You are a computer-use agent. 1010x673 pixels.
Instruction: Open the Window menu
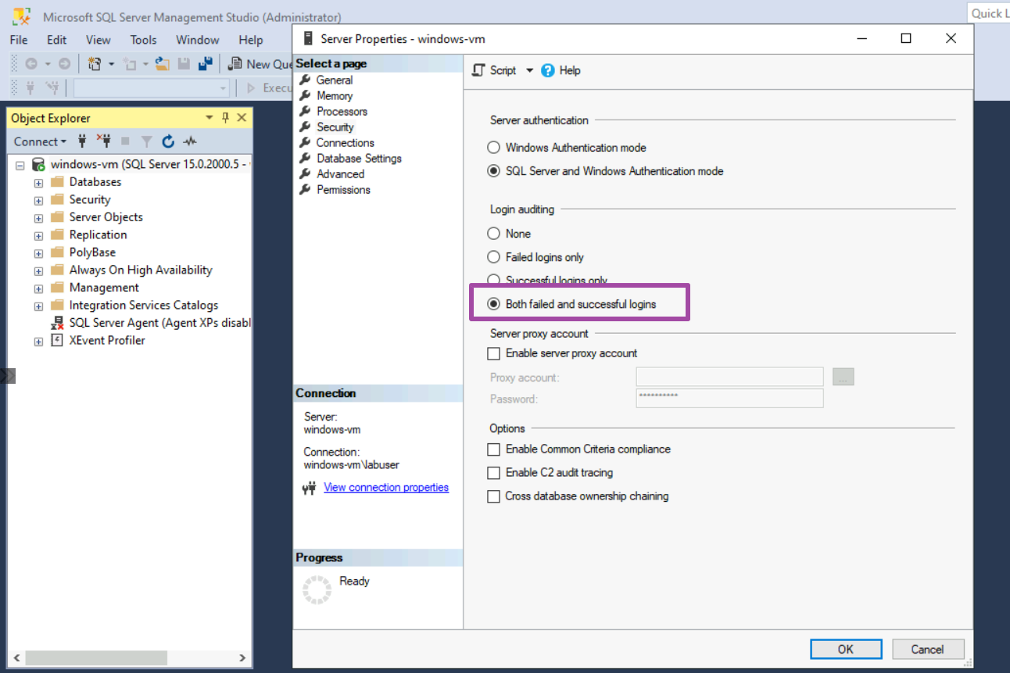tap(198, 40)
